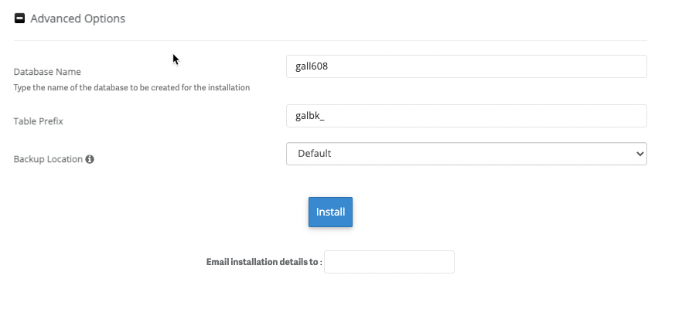This screenshot has height=316, width=682.
Task: Click the minus icon beside Advanced Options
Action: (20, 19)
